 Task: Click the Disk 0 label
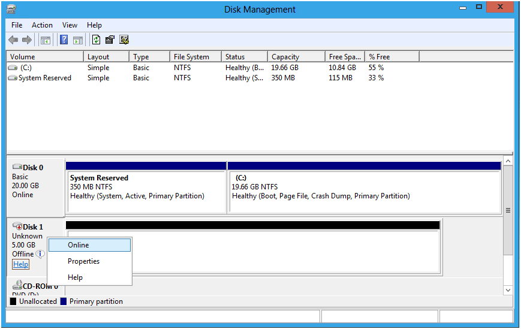click(33, 168)
